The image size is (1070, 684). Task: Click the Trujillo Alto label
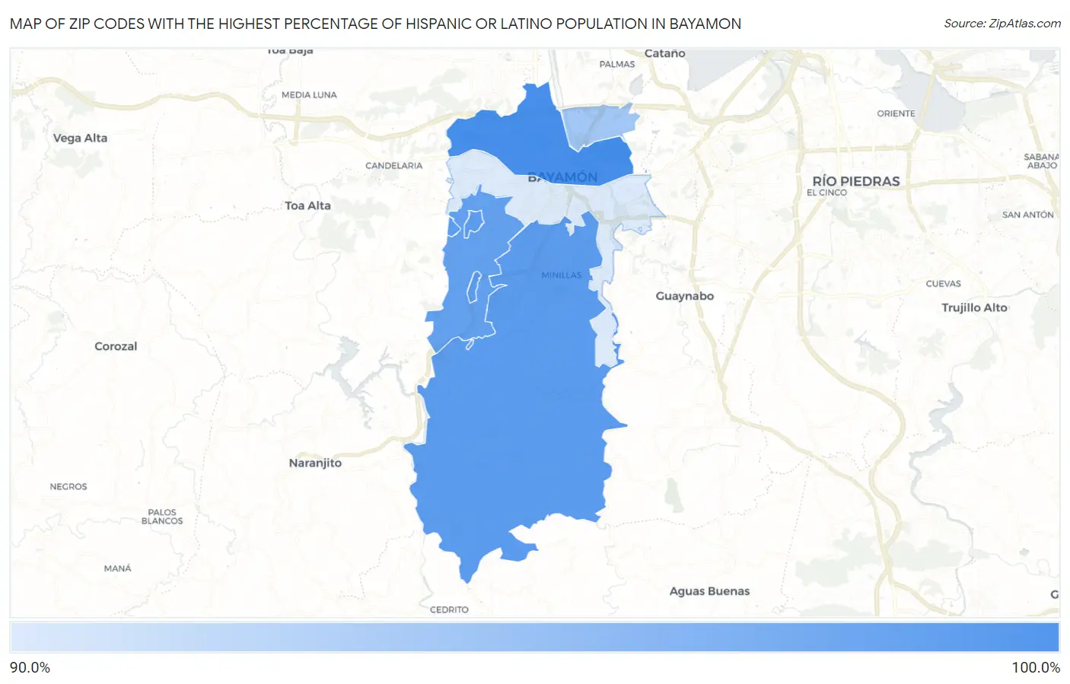tap(974, 307)
